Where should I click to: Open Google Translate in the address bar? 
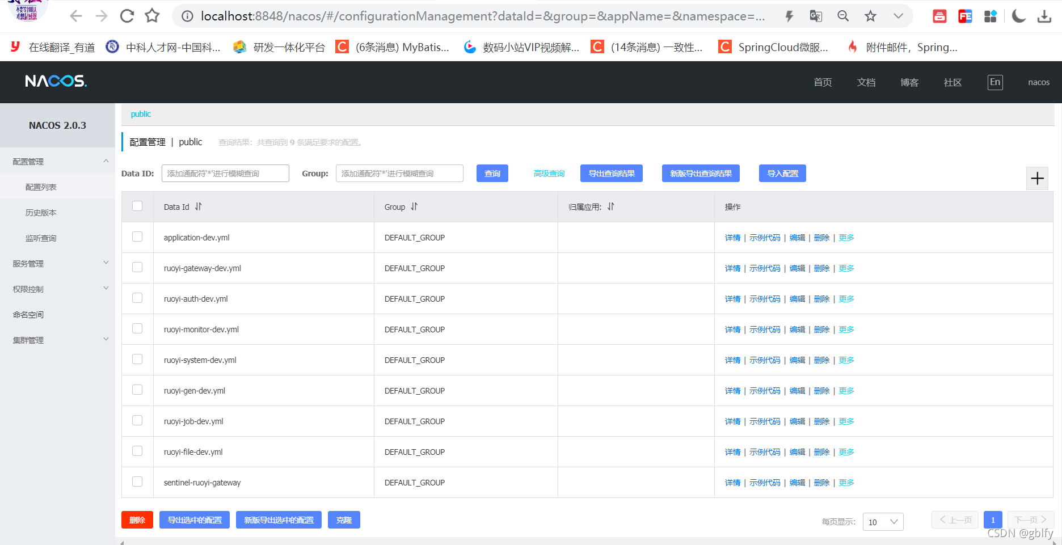pos(815,16)
